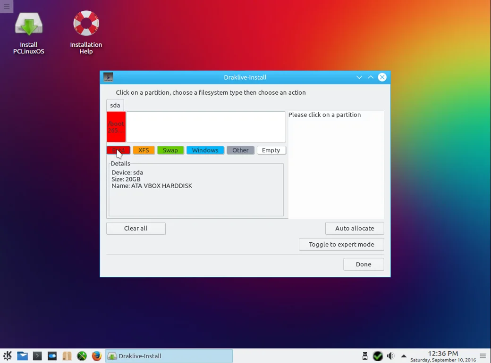This screenshot has height=363, width=491.
Task: Click the Done button
Action: coord(364,264)
